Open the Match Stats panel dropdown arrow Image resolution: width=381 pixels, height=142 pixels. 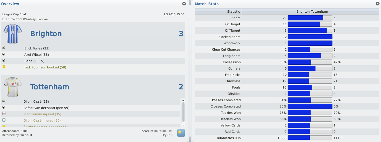[378, 4]
